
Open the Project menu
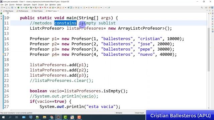(41, 5)
